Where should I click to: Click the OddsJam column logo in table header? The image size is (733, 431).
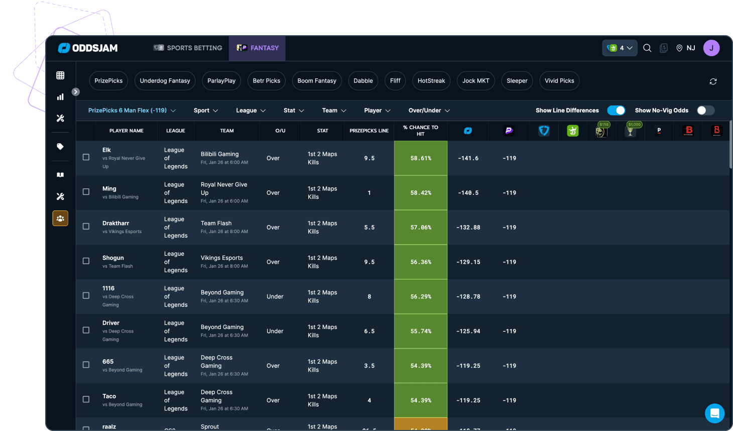pos(468,131)
